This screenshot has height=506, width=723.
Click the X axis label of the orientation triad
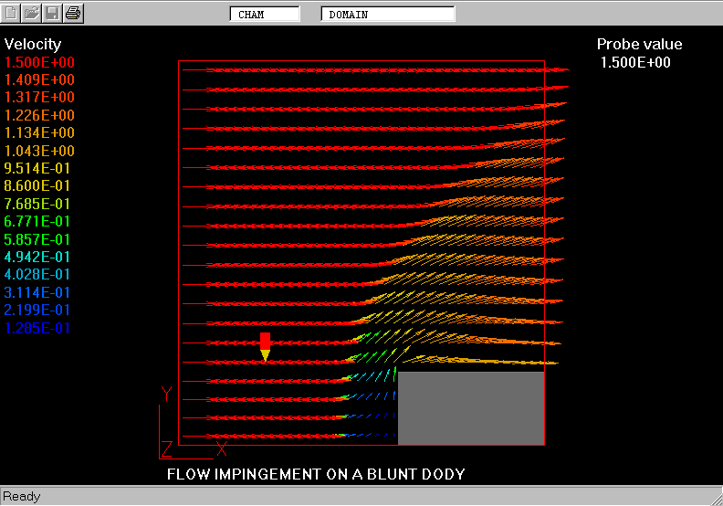(x=222, y=448)
